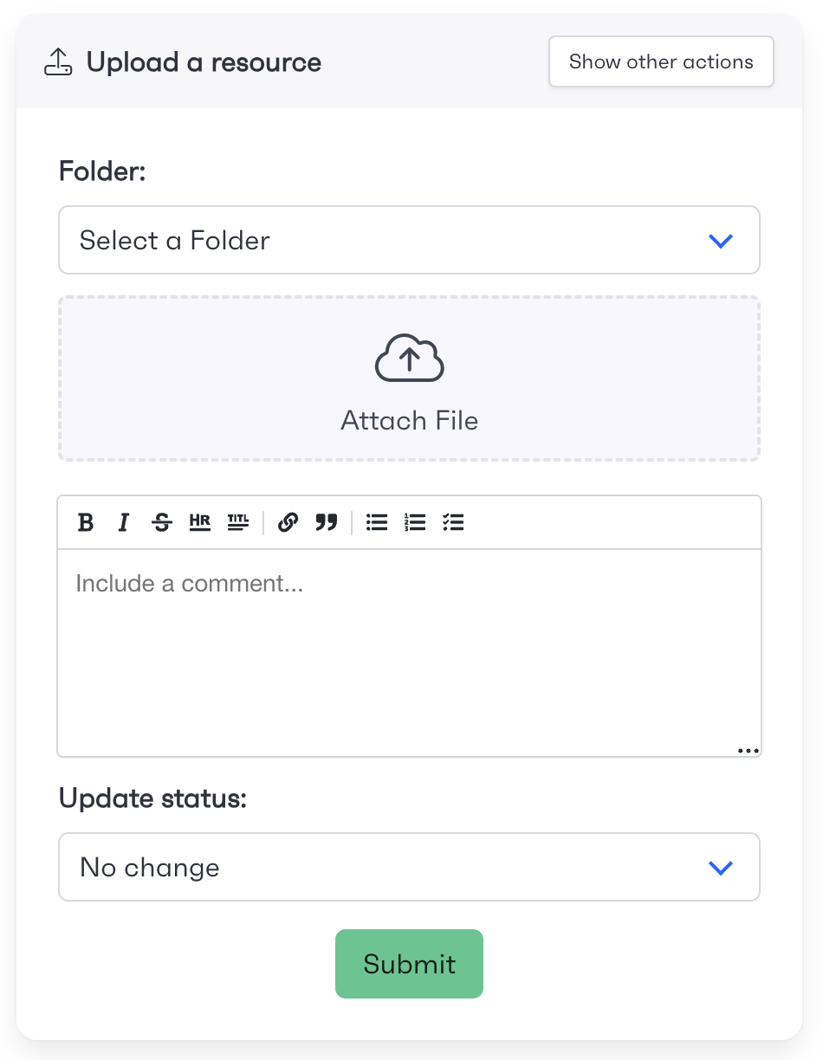Insert a link in the comment
This screenshot has height=1060, width=823.
click(288, 522)
